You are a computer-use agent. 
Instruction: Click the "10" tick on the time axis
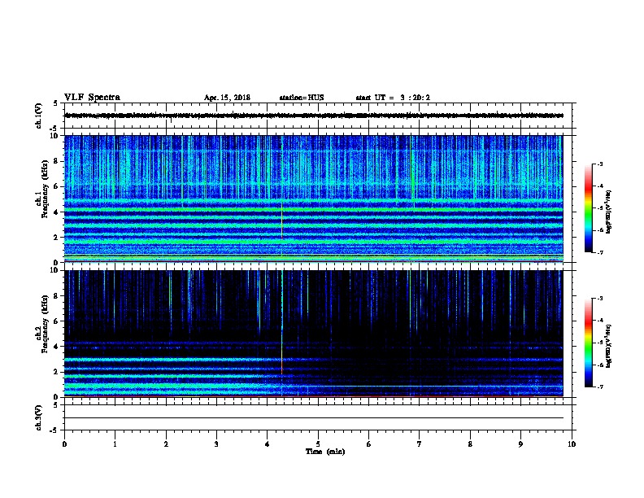tap(572, 444)
